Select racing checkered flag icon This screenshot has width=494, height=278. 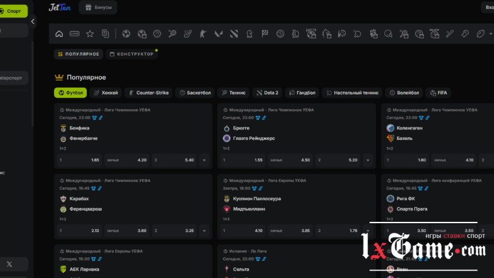265,34
